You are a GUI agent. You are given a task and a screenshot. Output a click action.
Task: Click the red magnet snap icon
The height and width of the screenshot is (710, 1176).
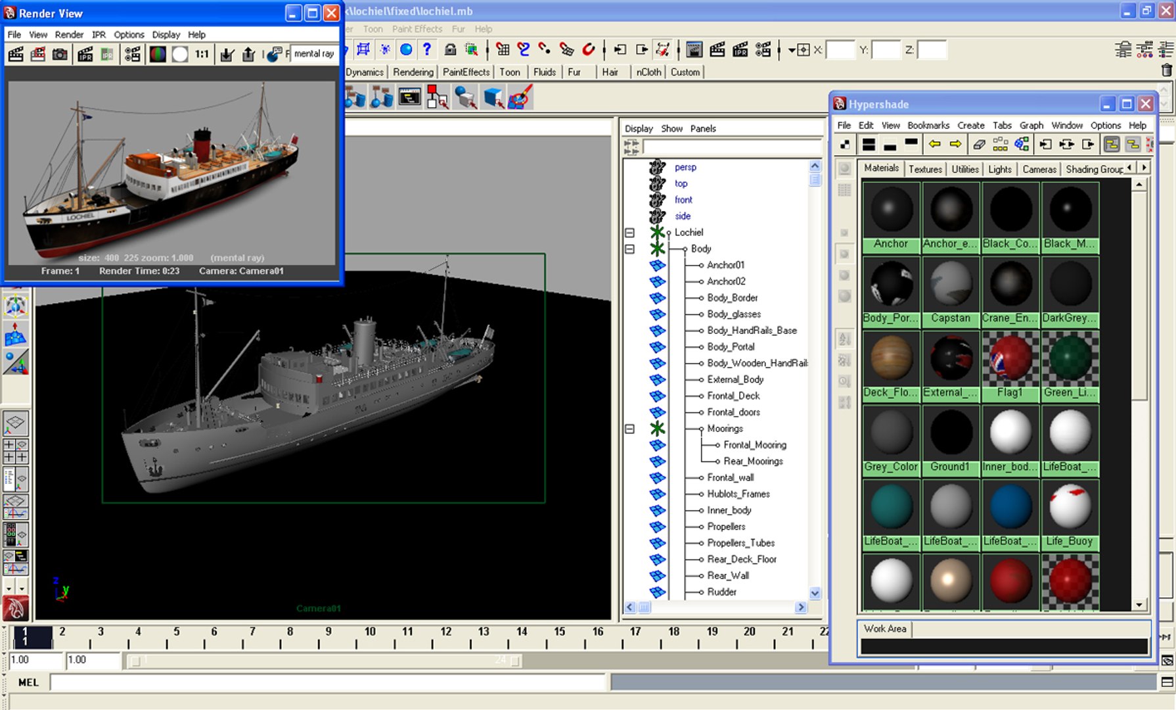tap(589, 49)
